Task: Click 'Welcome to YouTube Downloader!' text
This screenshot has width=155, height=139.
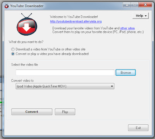Action: pyautogui.click(x=74, y=17)
